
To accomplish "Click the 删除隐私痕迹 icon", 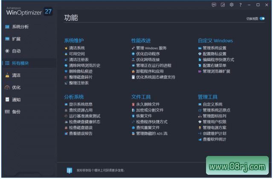I will (66, 71).
